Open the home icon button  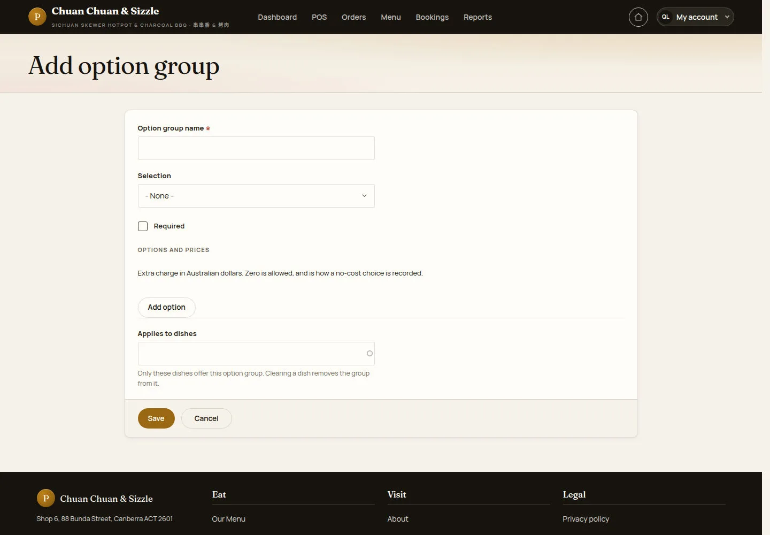pos(638,17)
